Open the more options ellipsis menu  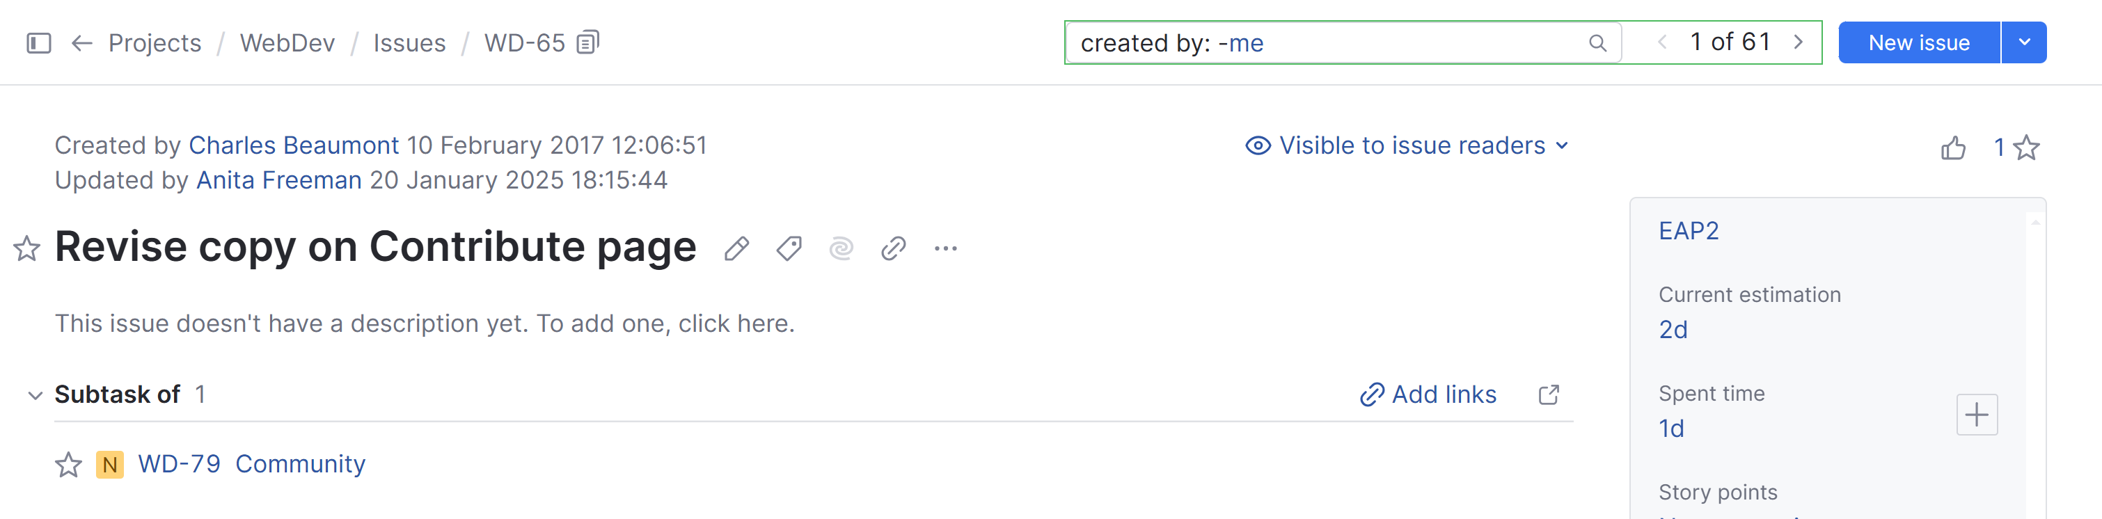point(945,248)
